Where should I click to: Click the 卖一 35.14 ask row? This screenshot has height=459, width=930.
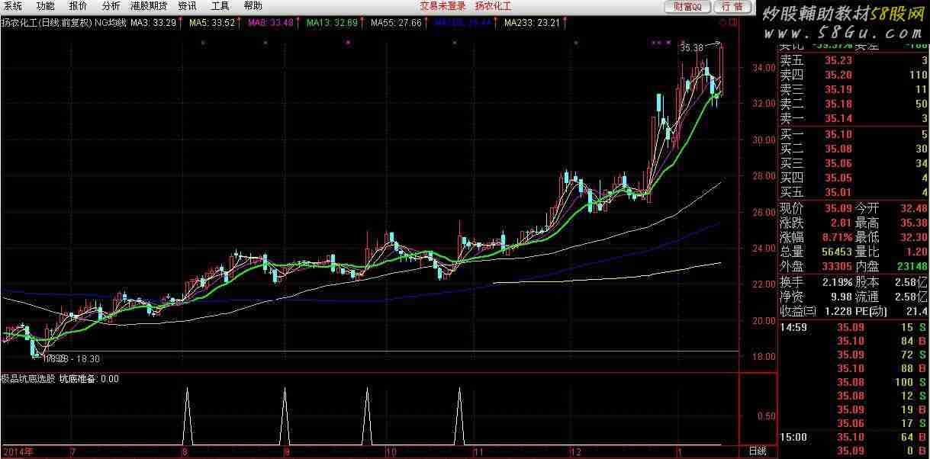(x=854, y=118)
